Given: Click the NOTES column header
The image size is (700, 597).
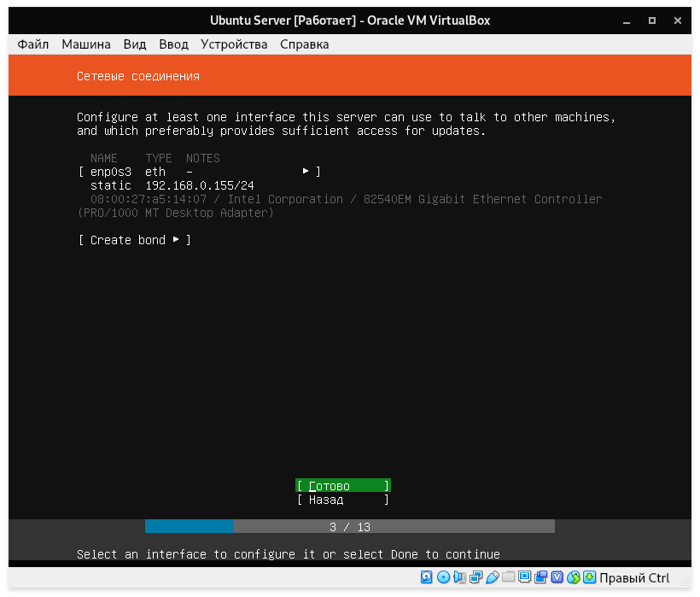Looking at the screenshot, I should tap(203, 159).
